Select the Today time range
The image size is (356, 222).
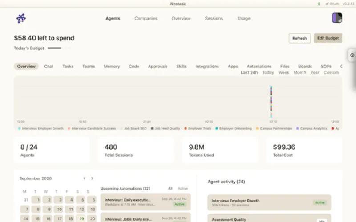point(268,72)
